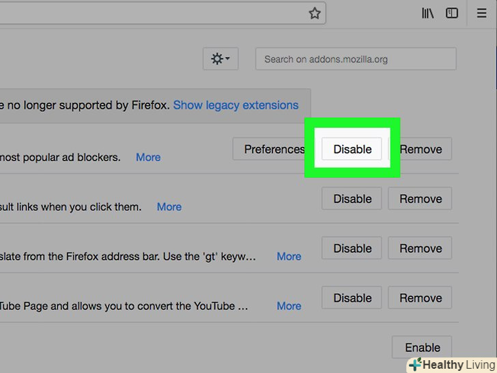Expand More for ad blocker description

[x=148, y=157]
